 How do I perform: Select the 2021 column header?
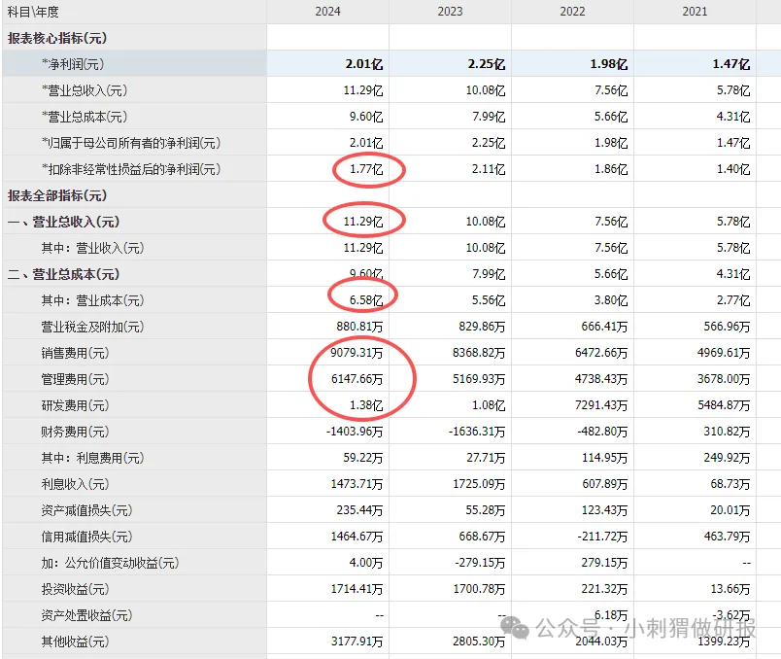click(695, 12)
